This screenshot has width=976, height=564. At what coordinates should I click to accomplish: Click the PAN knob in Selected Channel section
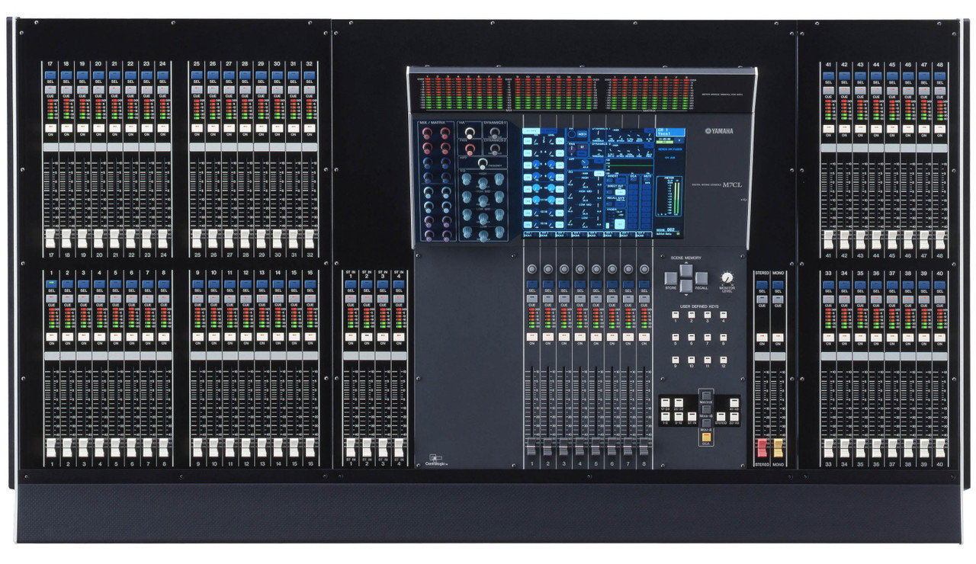[470, 149]
